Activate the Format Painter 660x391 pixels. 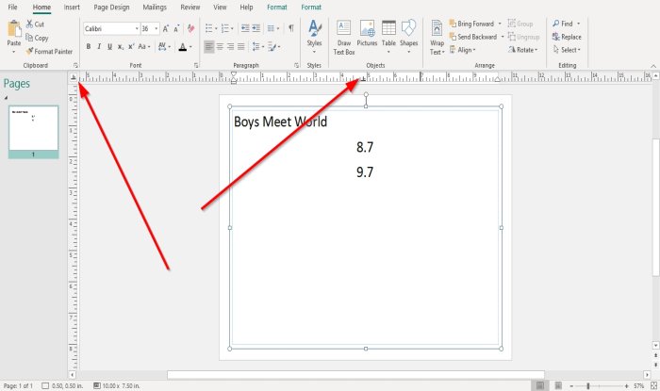(49, 51)
